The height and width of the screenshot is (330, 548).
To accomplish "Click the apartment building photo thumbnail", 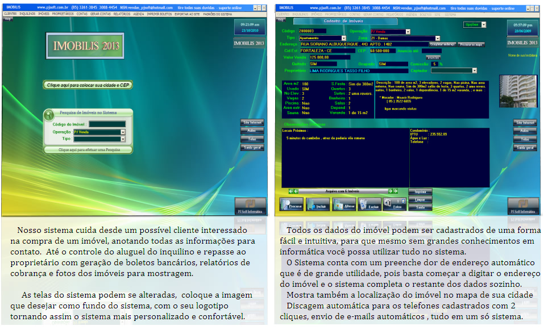I will pos(518,91).
